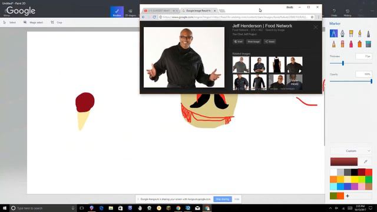Select the Oil brush tool

[351, 34]
